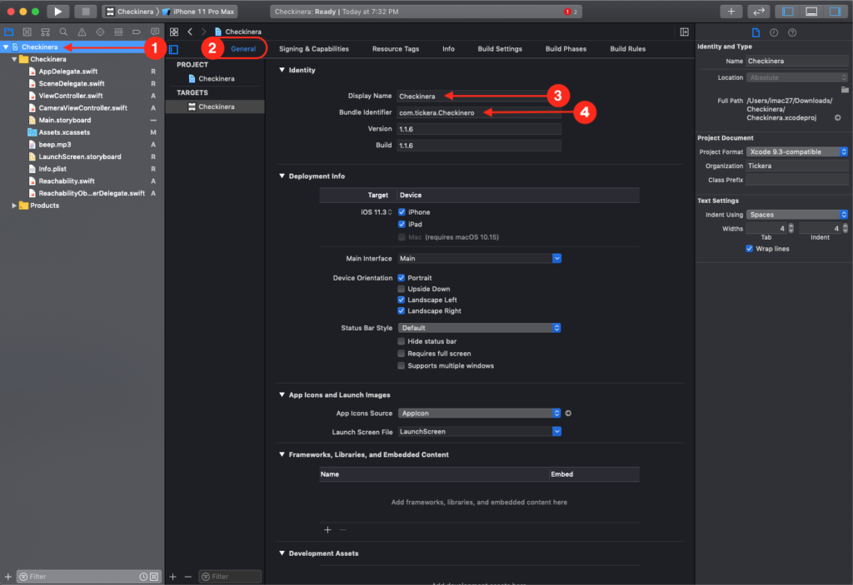Switch to Signing & Capabilities tab
The width and height of the screenshot is (853, 585).
click(314, 49)
